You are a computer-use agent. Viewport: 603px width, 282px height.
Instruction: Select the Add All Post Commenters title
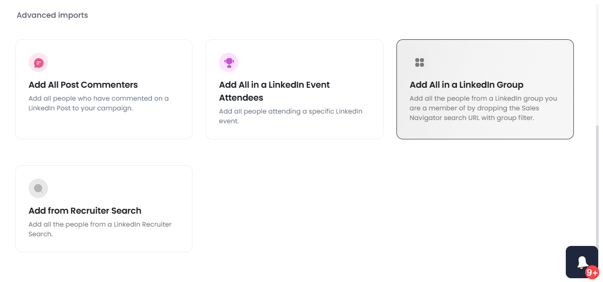[83, 85]
